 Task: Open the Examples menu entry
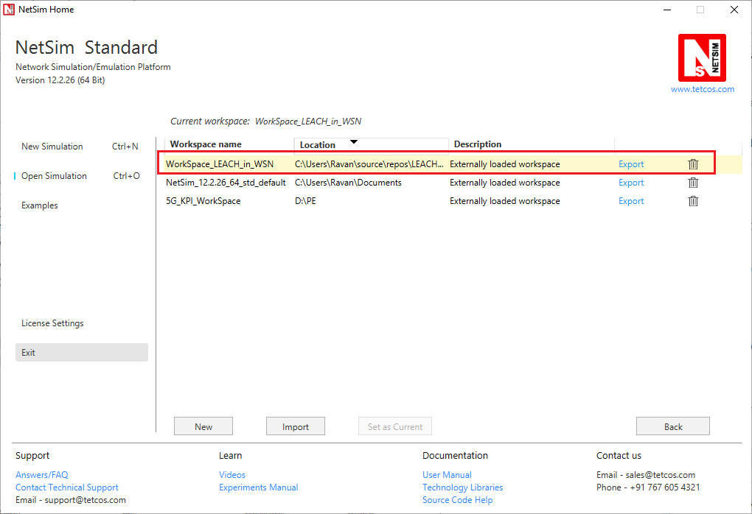(x=39, y=205)
